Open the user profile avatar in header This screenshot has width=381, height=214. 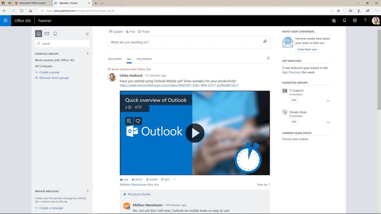point(375,21)
